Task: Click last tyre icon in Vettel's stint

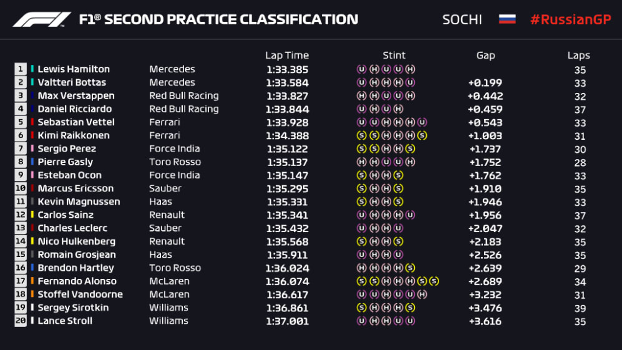Action: pos(422,122)
